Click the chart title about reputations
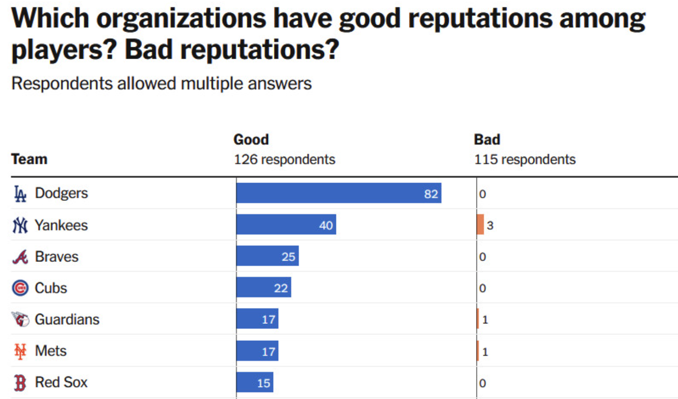The width and height of the screenshot is (678, 399). 328,33
